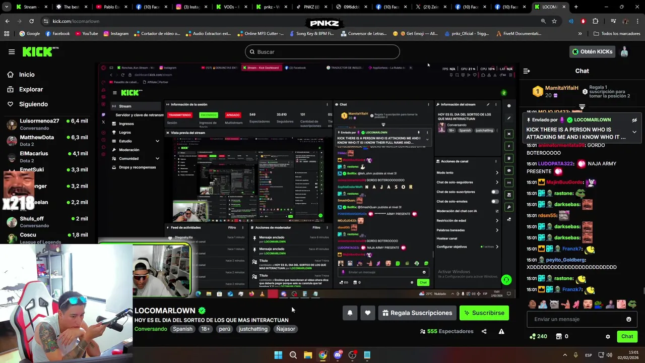Open chat settings gear icon

point(608,336)
